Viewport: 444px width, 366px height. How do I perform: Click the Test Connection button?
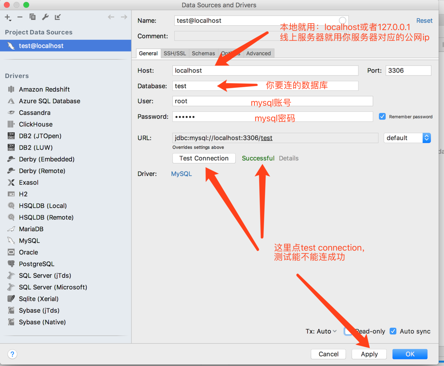tap(204, 158)
